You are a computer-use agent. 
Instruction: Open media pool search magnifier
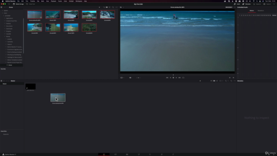click(226, 81)
